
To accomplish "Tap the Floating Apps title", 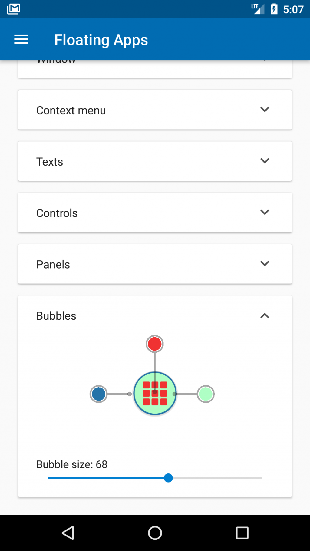I will (101, 39).
